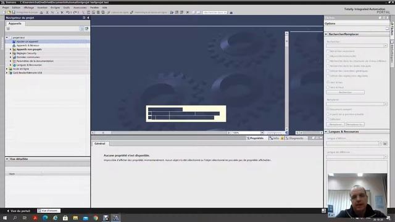
Task: Collapse the Langues & Ressources section
Action: [x=326, y=131]
